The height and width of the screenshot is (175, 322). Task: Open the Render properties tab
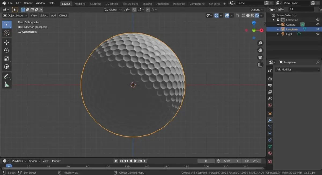[x=270, y=79]
